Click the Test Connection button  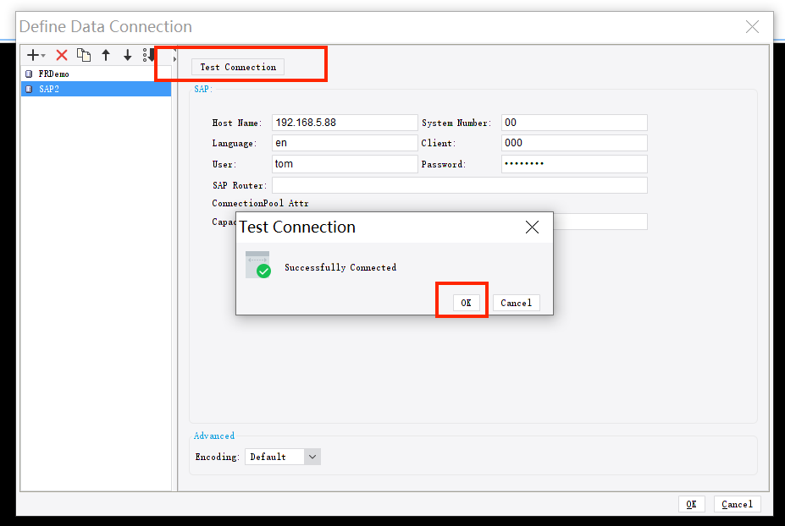[x=238, y=67]
